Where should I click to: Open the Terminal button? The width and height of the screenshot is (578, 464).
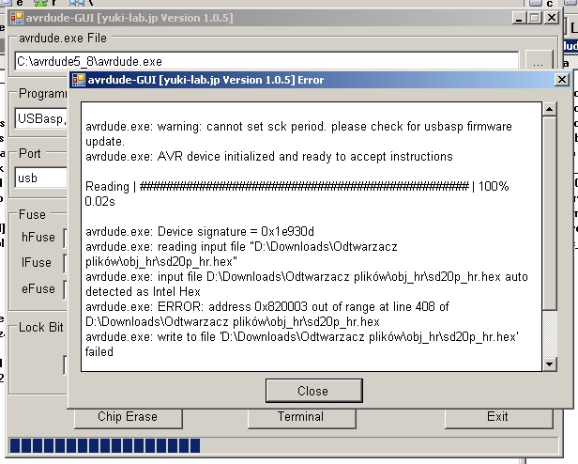point(301,417)
